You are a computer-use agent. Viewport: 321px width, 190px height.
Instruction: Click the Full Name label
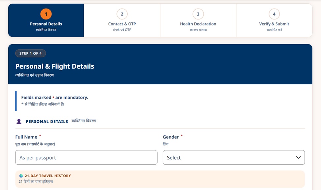(x=26, y=137)
